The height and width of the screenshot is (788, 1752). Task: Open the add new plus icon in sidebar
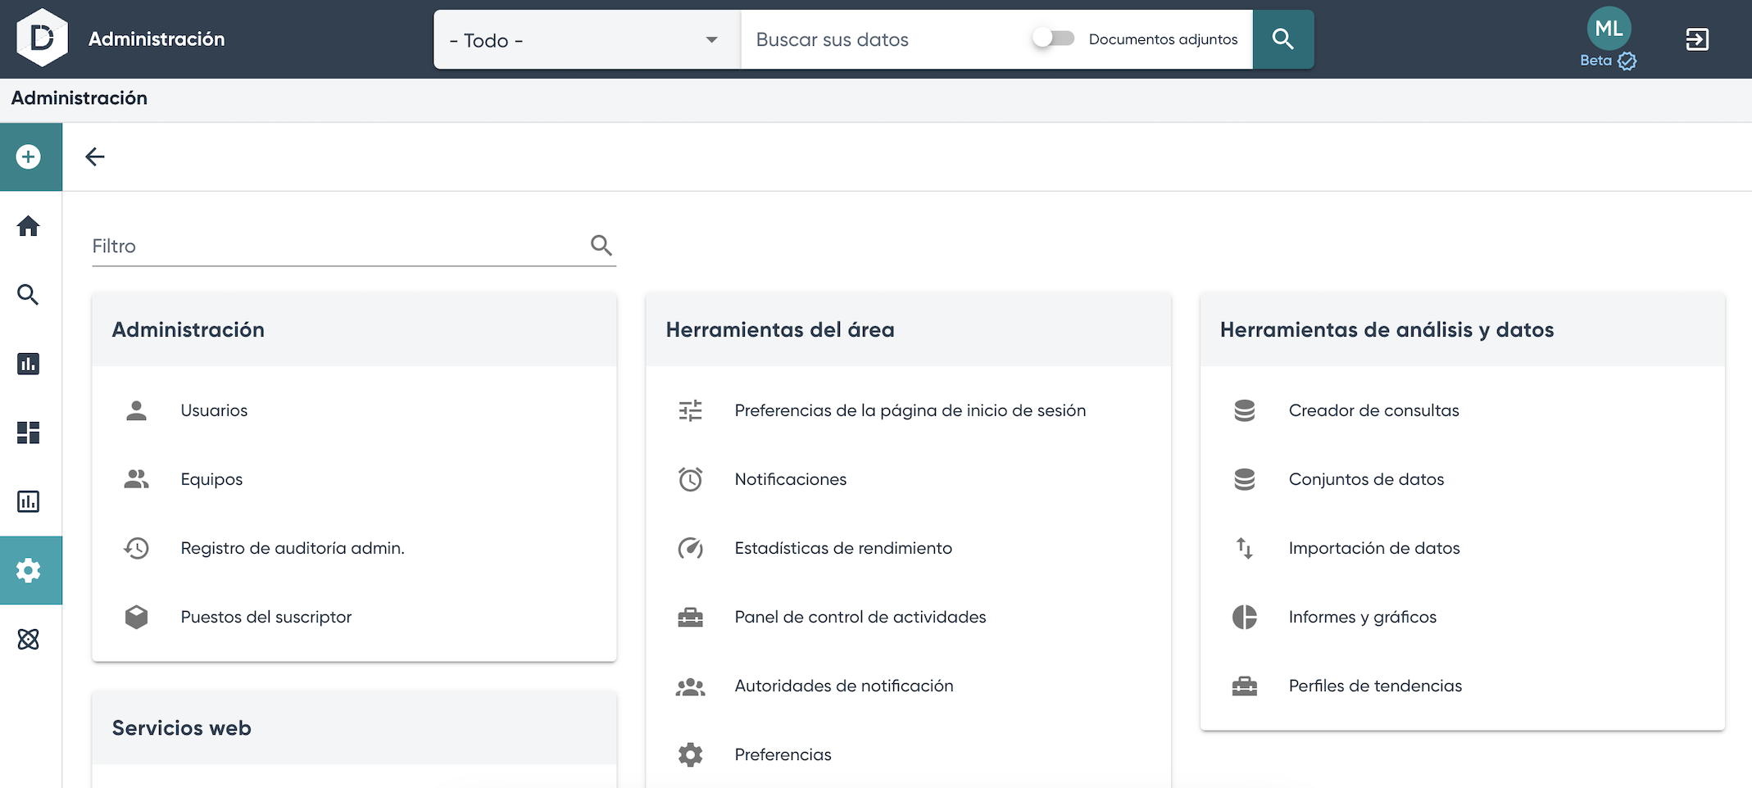coord(29,156)
